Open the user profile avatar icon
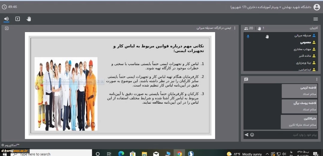This screenshot has width=323, height=156. (x=317, y=7)
